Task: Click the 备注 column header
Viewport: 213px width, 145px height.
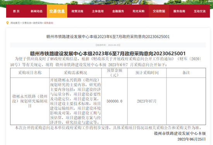Action: pyautogui.click(x=186, y=73)
